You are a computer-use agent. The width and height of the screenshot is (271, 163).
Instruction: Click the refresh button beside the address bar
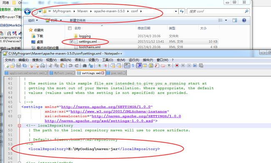(182, 11)
